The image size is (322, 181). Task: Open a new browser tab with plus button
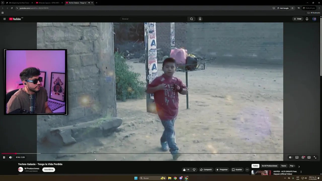[97, 3]
